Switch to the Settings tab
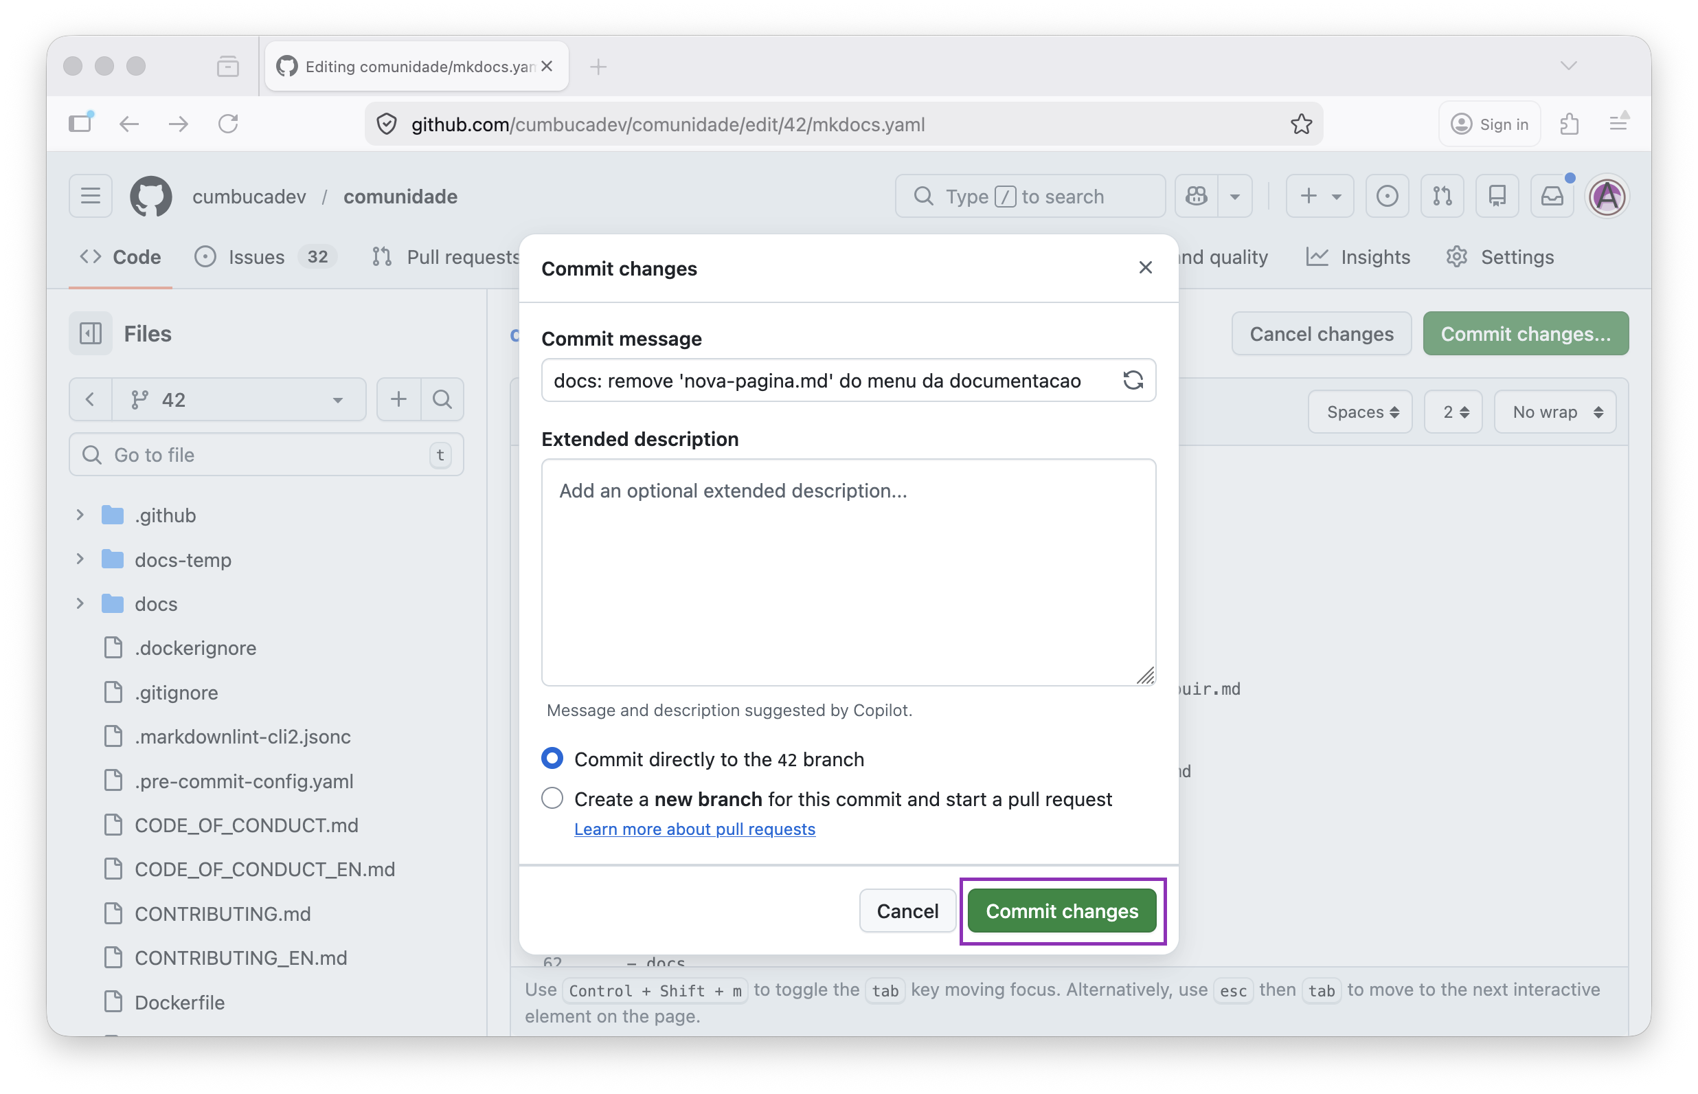The height and width of the screenshot is (1094, 1698). pos(1500,256)
